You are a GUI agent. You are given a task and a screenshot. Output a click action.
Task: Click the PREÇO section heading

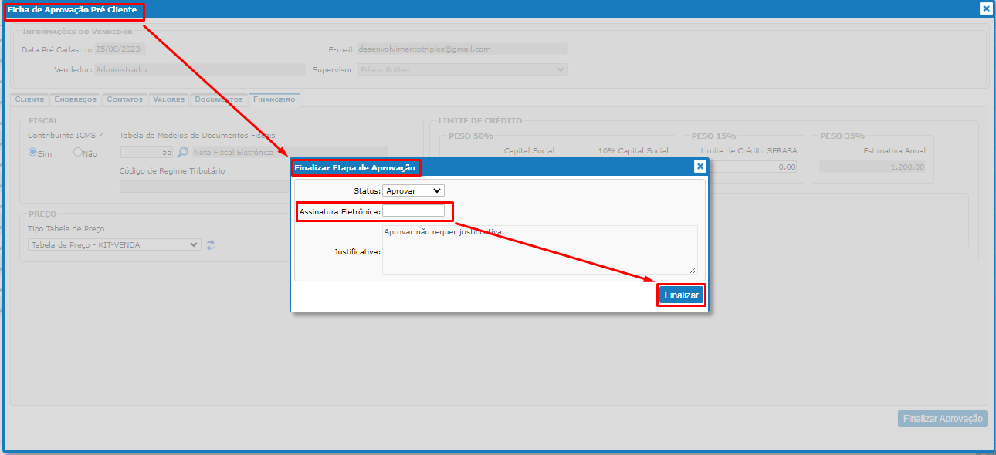(x=42, y=214)
